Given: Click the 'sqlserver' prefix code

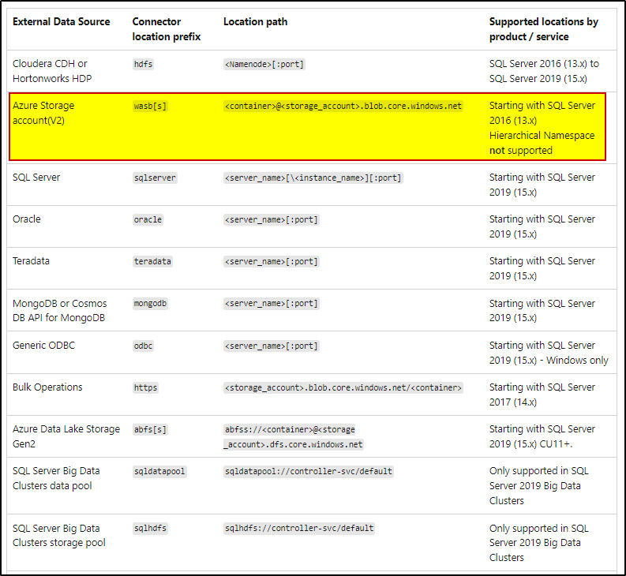Looking at the screenshot, I should [155, 178].
